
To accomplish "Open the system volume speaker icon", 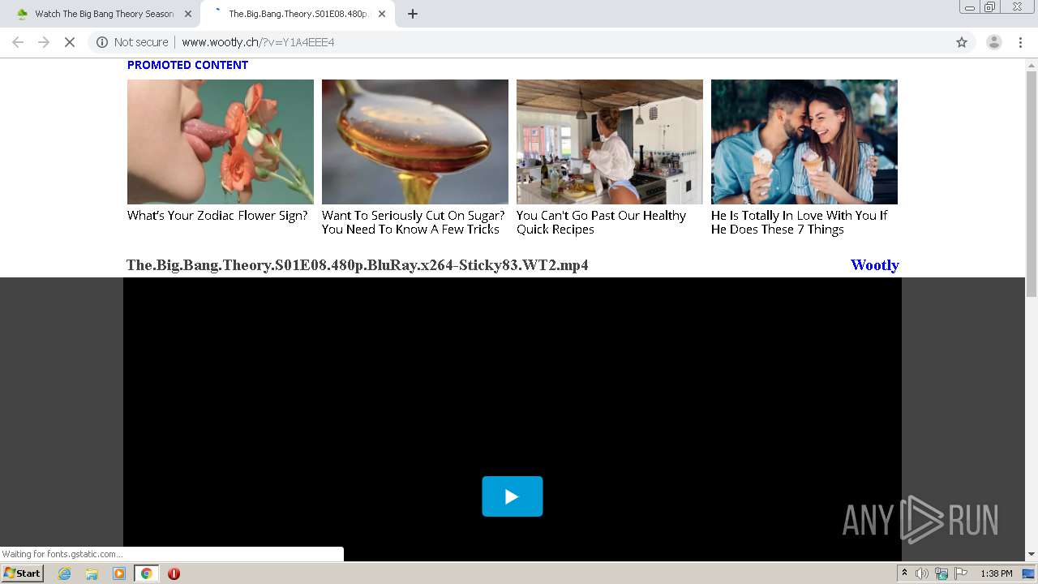I will pyautogui.click(x=922, y=573).
